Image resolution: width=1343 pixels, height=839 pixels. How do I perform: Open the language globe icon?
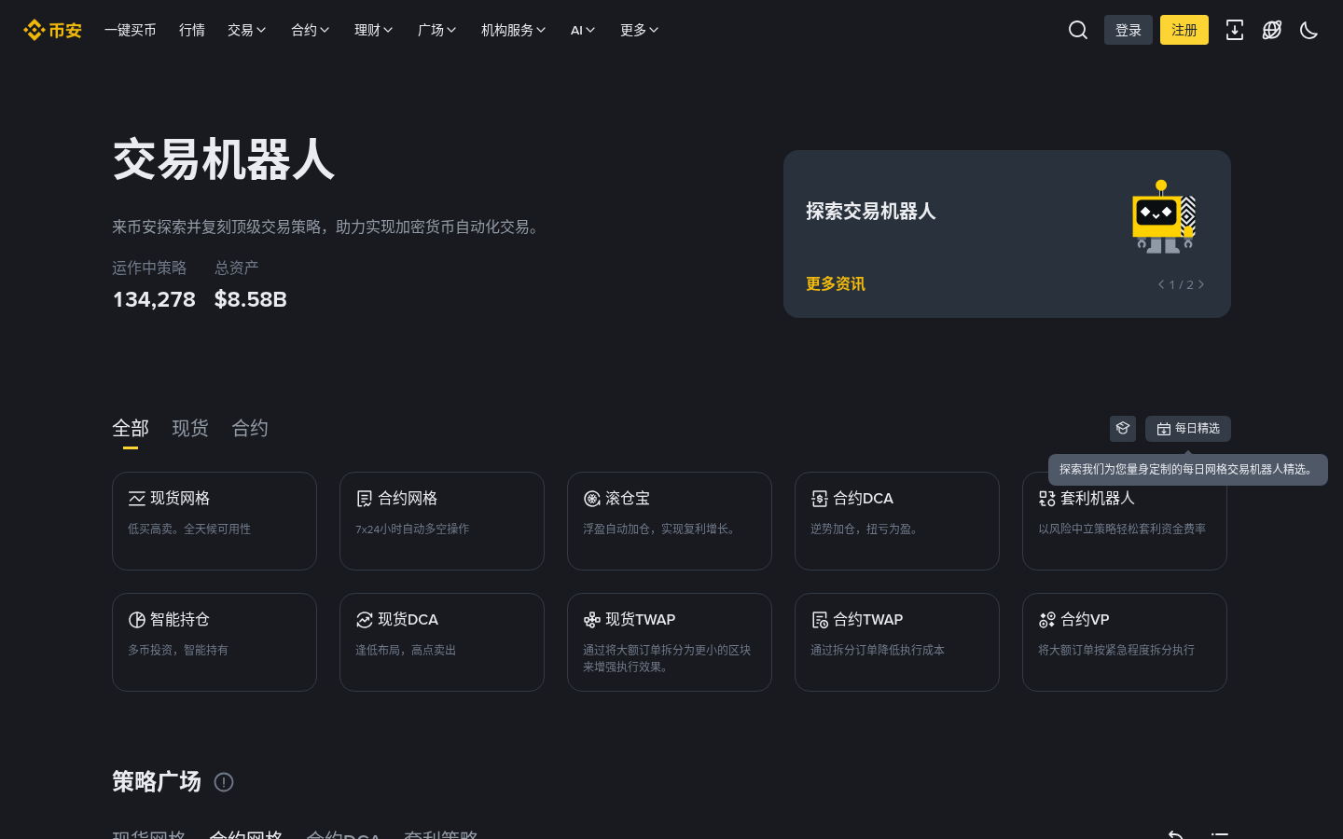pos(1272,30)
